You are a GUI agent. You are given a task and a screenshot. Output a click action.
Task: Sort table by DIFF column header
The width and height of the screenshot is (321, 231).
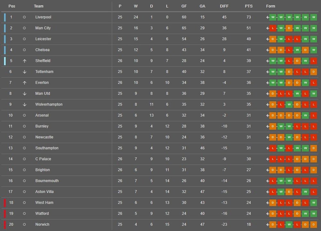(x=224, y=6)
